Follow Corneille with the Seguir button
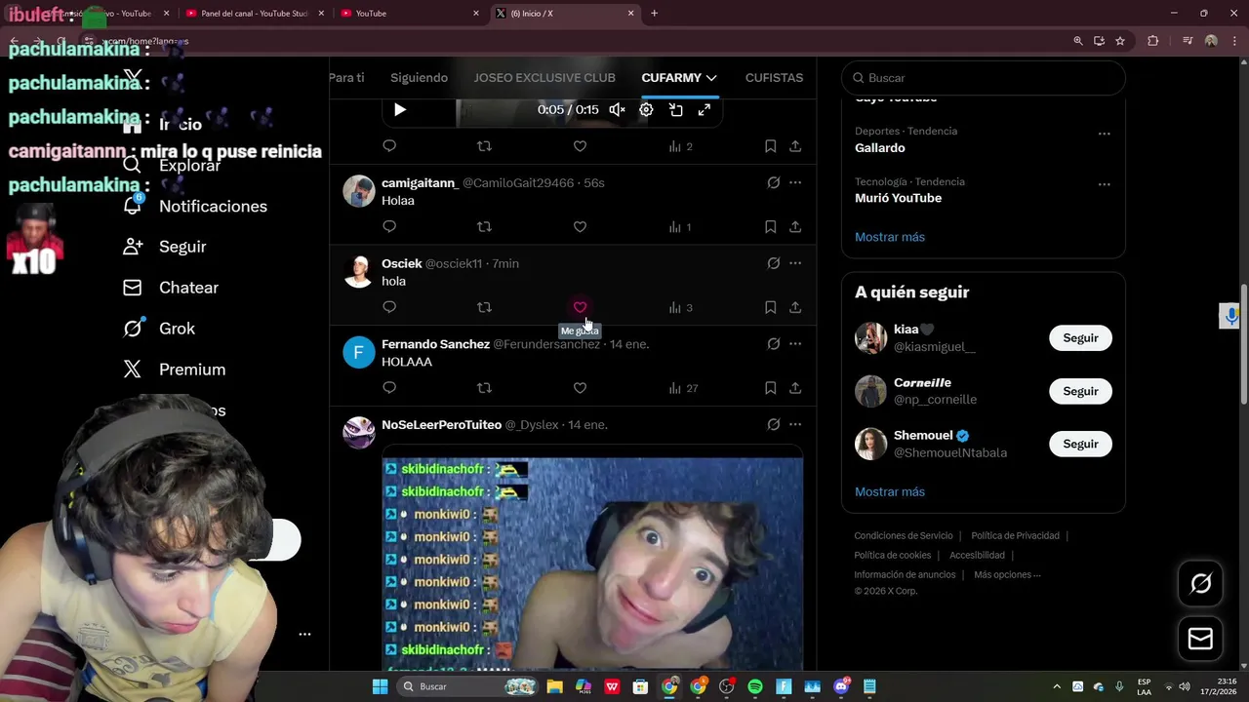Image resolution: width=1249 pixels, height=702 pixels. (x=1080, y=391)
